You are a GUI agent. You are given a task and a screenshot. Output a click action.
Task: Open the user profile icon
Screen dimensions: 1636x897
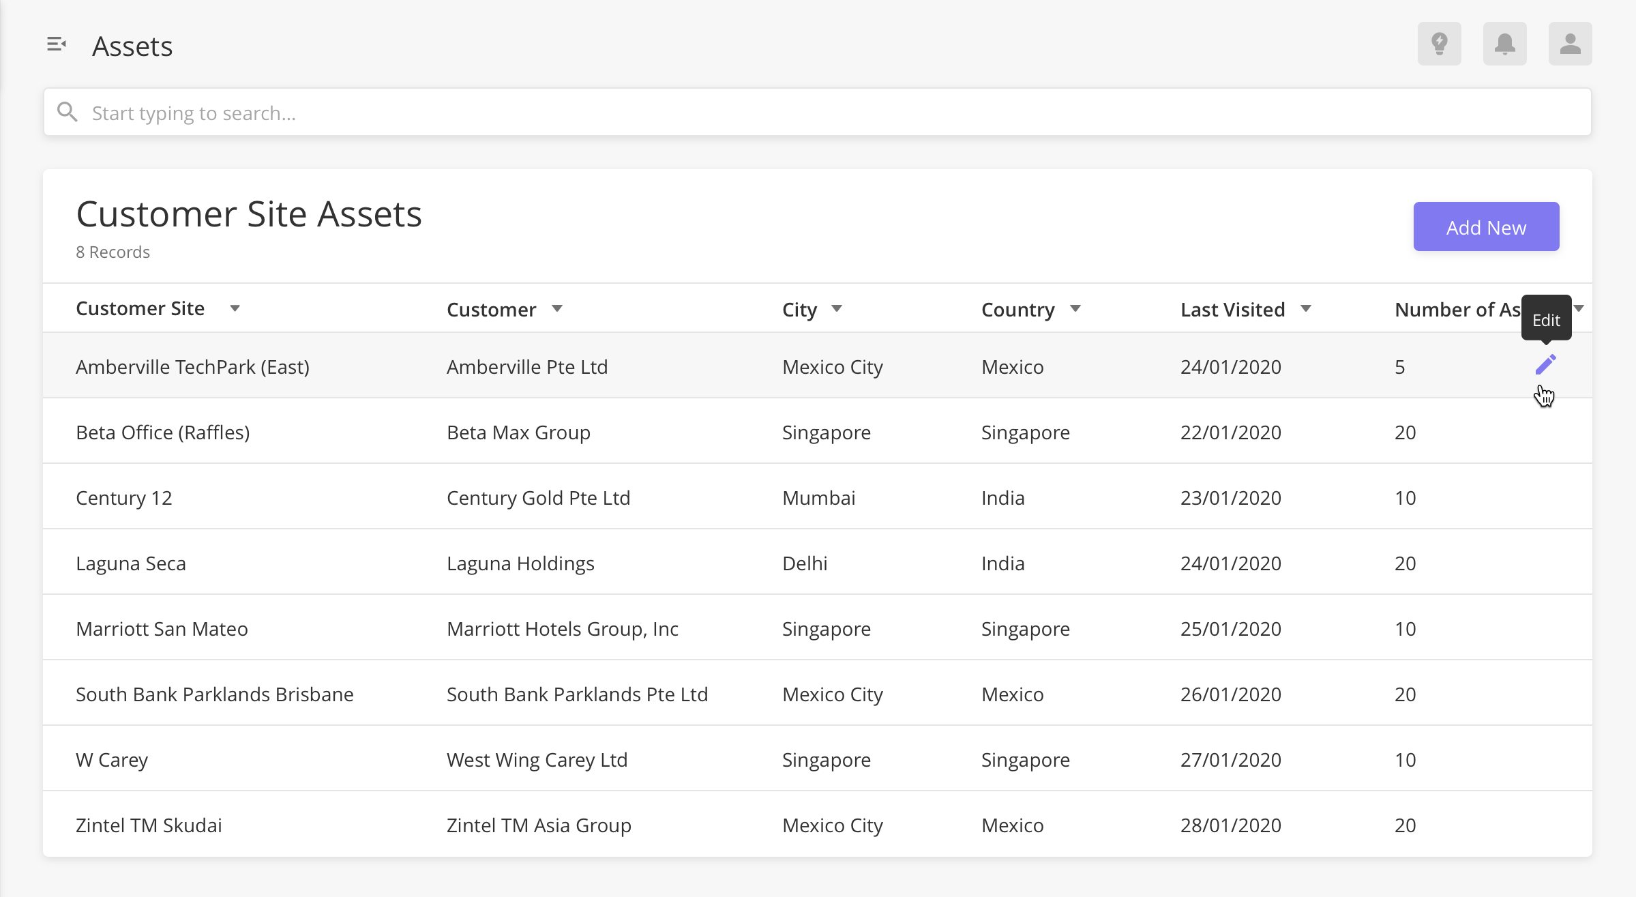click(x=1570, y=44)
